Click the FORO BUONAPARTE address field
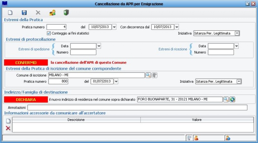The image size is (258, 143). tap(180, 99)
